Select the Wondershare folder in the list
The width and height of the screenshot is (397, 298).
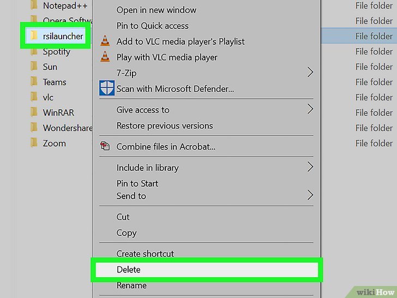point(64,128)
